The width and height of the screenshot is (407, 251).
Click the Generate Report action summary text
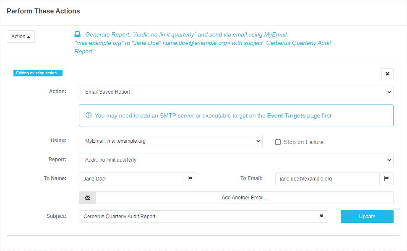[x=206, y=43]
